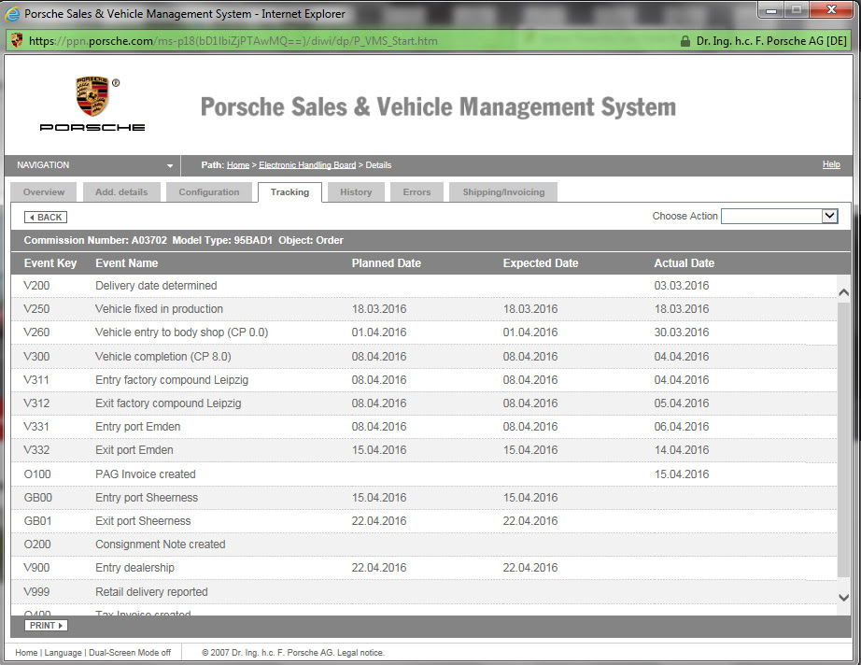861x665 pixels.
Task: Select 'Exit port Emden' event
Action: pyautogui.click(x=134, y=450)
